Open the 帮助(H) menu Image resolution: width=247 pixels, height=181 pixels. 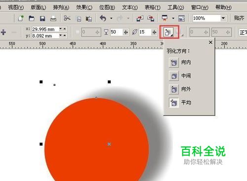pyautogui.click(x=223, y=7)
